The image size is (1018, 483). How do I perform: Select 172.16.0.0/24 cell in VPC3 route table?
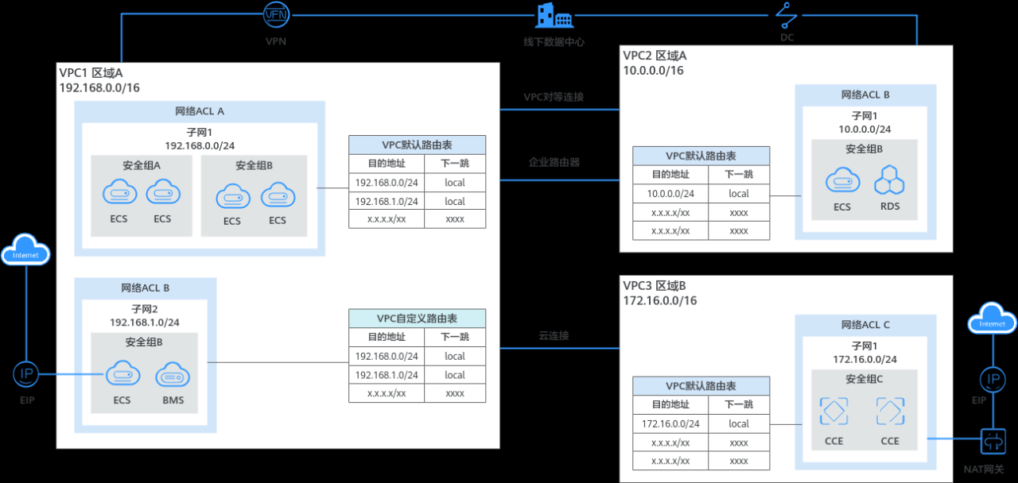670,423
